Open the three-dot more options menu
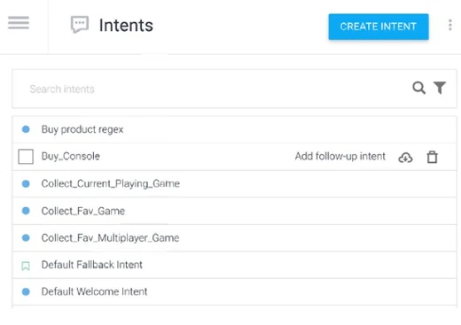The height and width of the screenshot is (325, 461). (449, 25)
